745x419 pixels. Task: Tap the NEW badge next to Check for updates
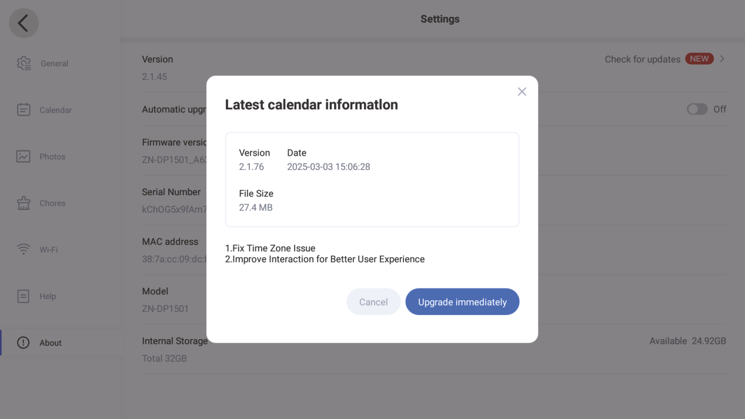pyautogui.click(x=699, y=58)
